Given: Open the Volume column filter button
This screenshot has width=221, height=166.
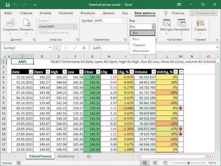Looking at the screenshot, I should (154, 72).
